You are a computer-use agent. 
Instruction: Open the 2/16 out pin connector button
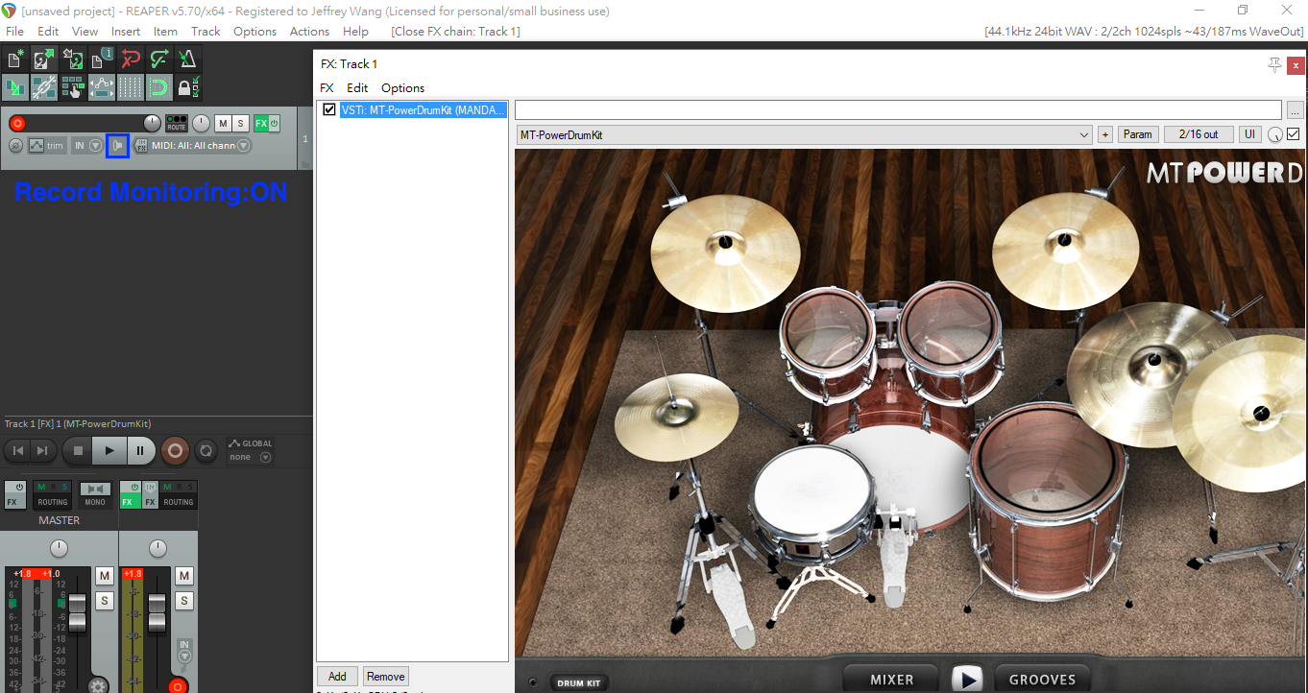coord(1198,134)
